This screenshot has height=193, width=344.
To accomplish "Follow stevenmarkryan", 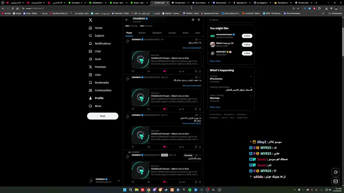I will (x=247, y=36).
